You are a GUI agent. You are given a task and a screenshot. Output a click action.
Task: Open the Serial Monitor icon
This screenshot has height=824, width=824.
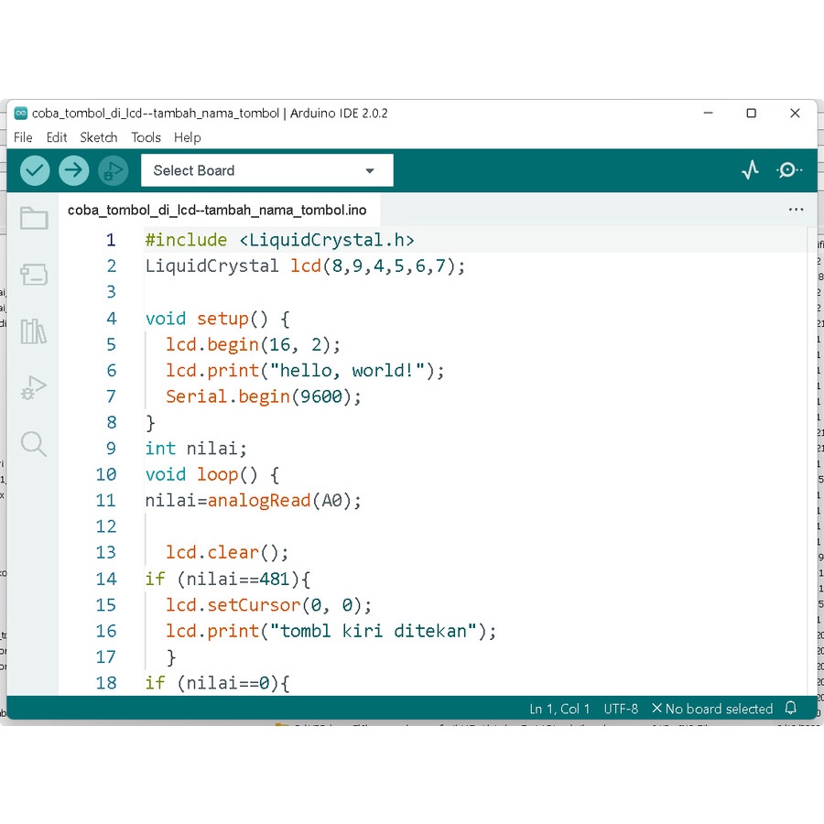point(789,170)
